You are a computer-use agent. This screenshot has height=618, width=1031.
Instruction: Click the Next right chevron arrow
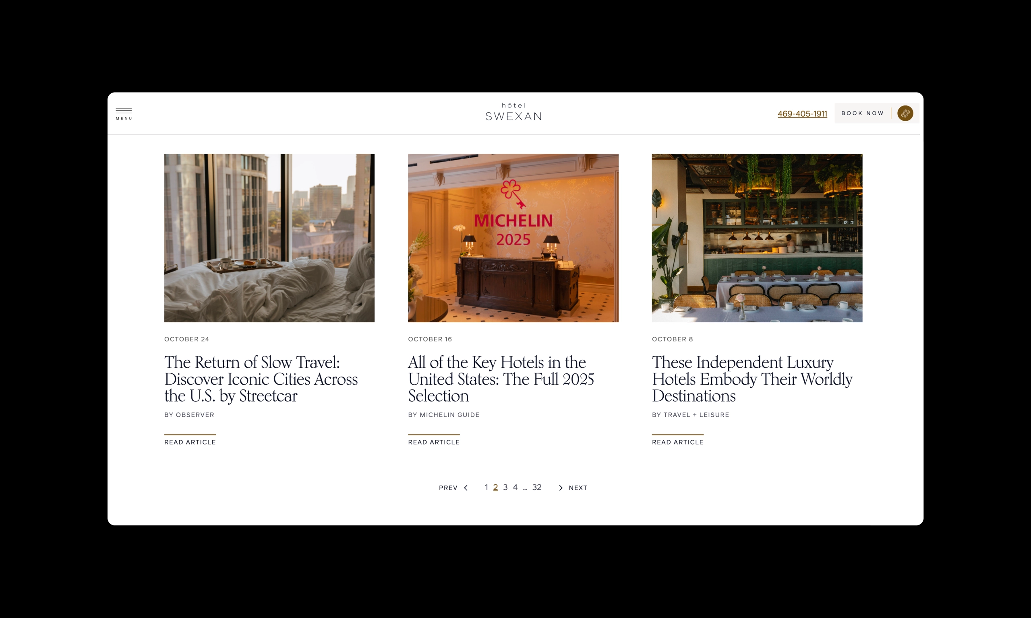click(561, 488)
